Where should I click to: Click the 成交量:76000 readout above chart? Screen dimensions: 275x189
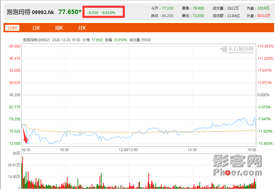coord(140,40)
